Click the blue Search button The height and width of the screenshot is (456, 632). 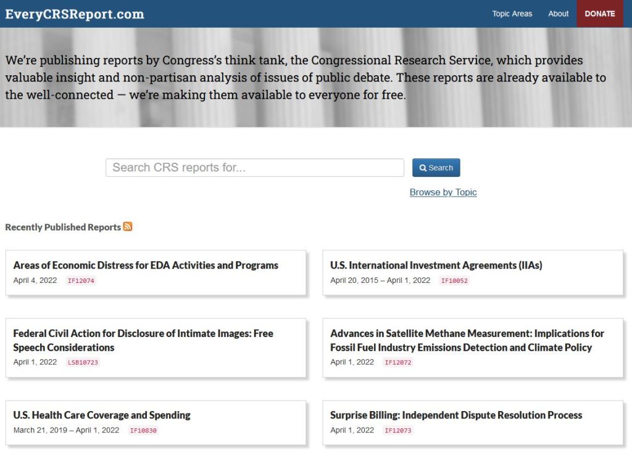pos(436,168)
